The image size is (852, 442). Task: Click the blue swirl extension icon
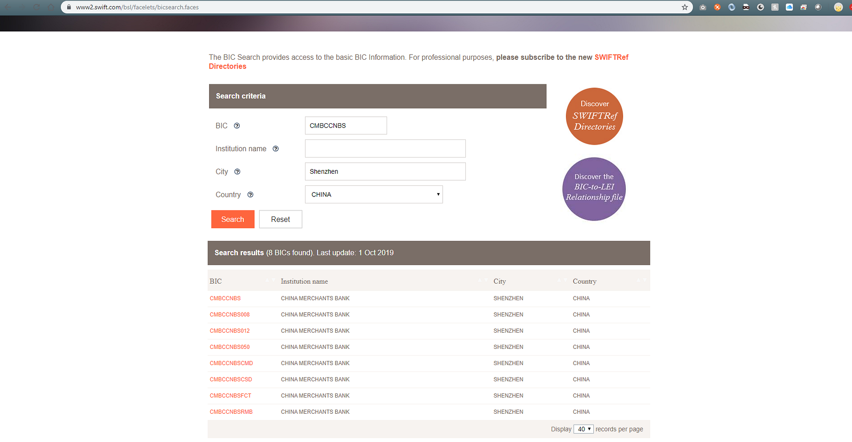(x=731, y=7)
